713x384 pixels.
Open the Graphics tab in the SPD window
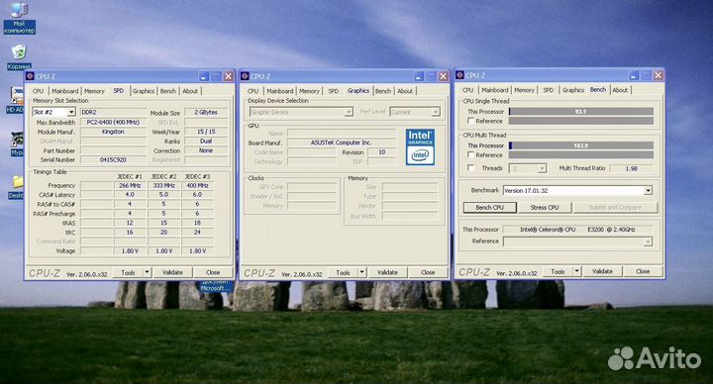144,91
